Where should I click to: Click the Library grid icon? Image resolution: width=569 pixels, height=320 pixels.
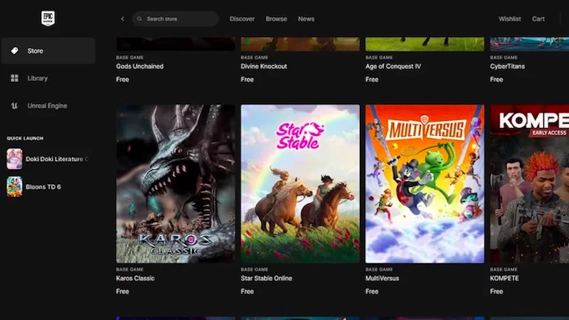[14, 78]
